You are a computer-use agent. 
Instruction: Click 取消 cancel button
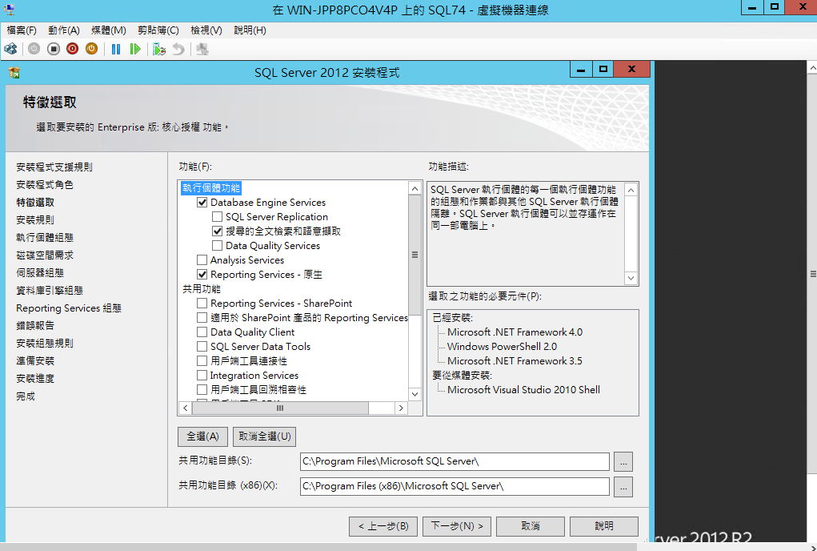click(x=531, y=526)
